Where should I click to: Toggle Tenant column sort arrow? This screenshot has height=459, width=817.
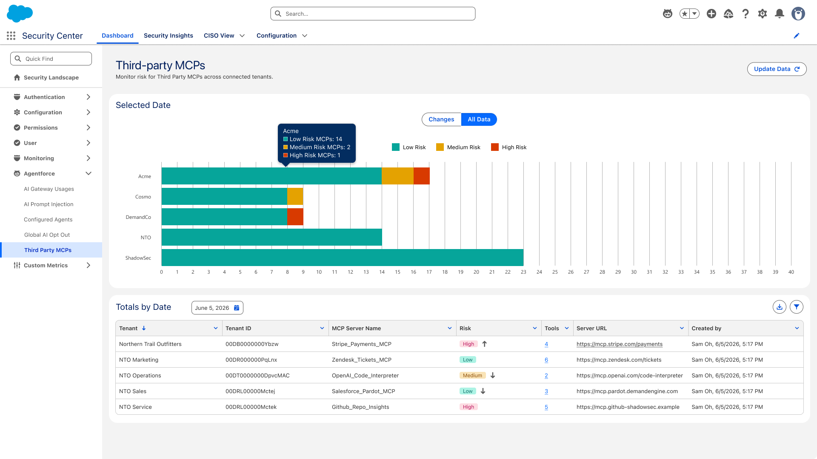pos(144,328)
